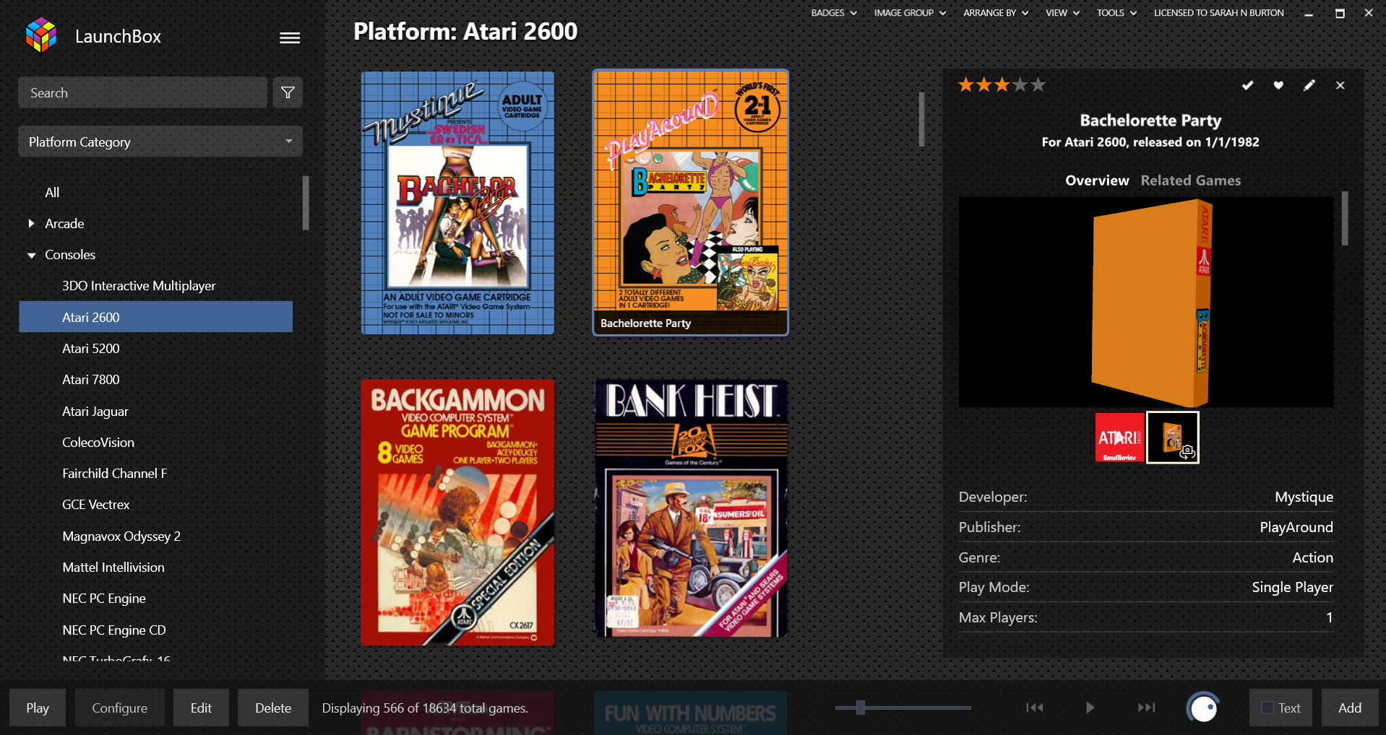Skip to next music track
Screen dimensions: 1386x735
point(1146,708)
